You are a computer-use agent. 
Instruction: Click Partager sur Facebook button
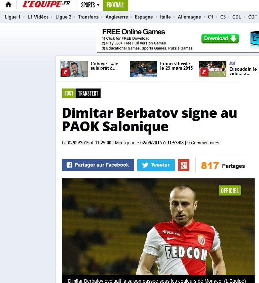tap(98, 165)
